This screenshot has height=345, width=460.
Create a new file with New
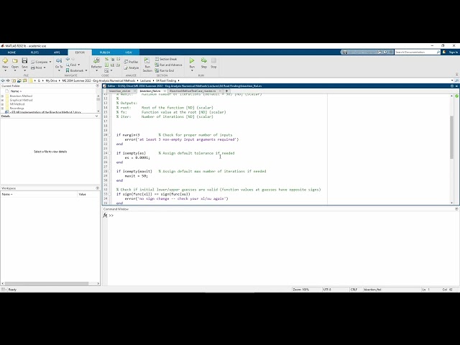5,61
